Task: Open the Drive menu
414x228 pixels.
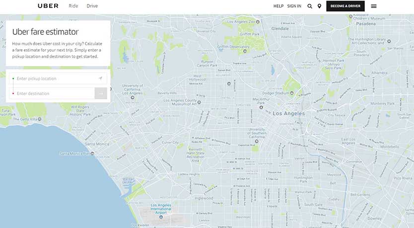Action: point(92,6)
